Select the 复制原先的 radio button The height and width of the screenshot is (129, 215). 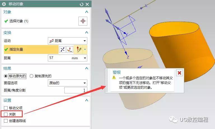pos(31,76)
